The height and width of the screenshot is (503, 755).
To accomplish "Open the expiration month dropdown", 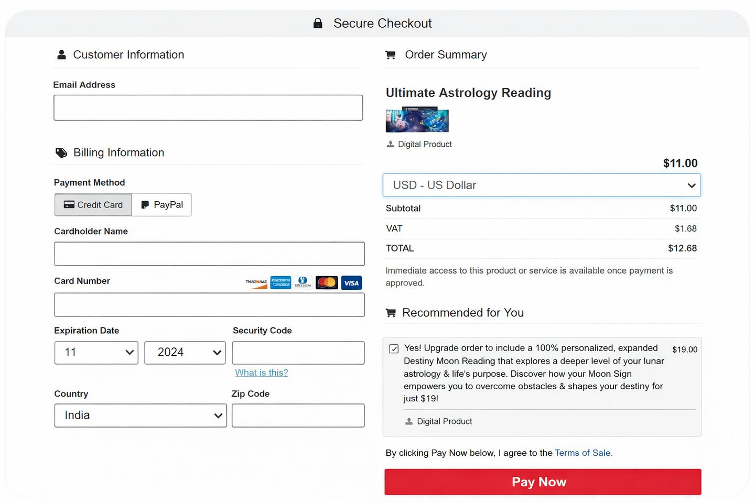I will coord(96,353).
